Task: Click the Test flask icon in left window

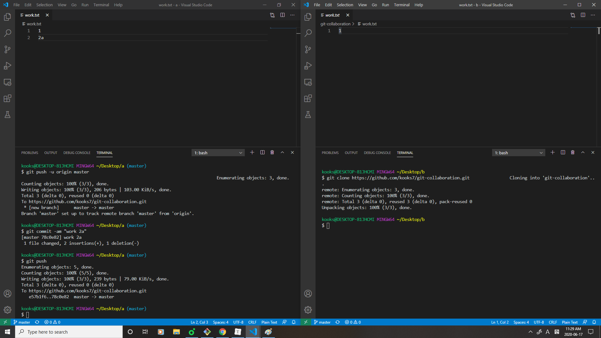Action: point(8,115)
